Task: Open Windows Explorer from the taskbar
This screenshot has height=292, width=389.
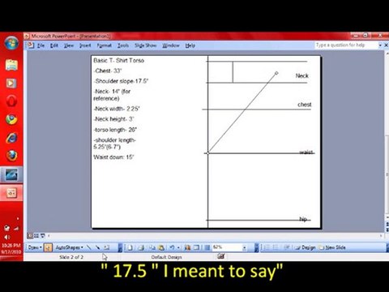Action: (x=11, y=65)
